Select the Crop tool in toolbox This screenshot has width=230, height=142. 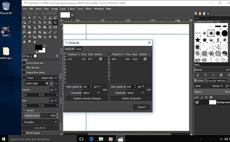(55, 22)
